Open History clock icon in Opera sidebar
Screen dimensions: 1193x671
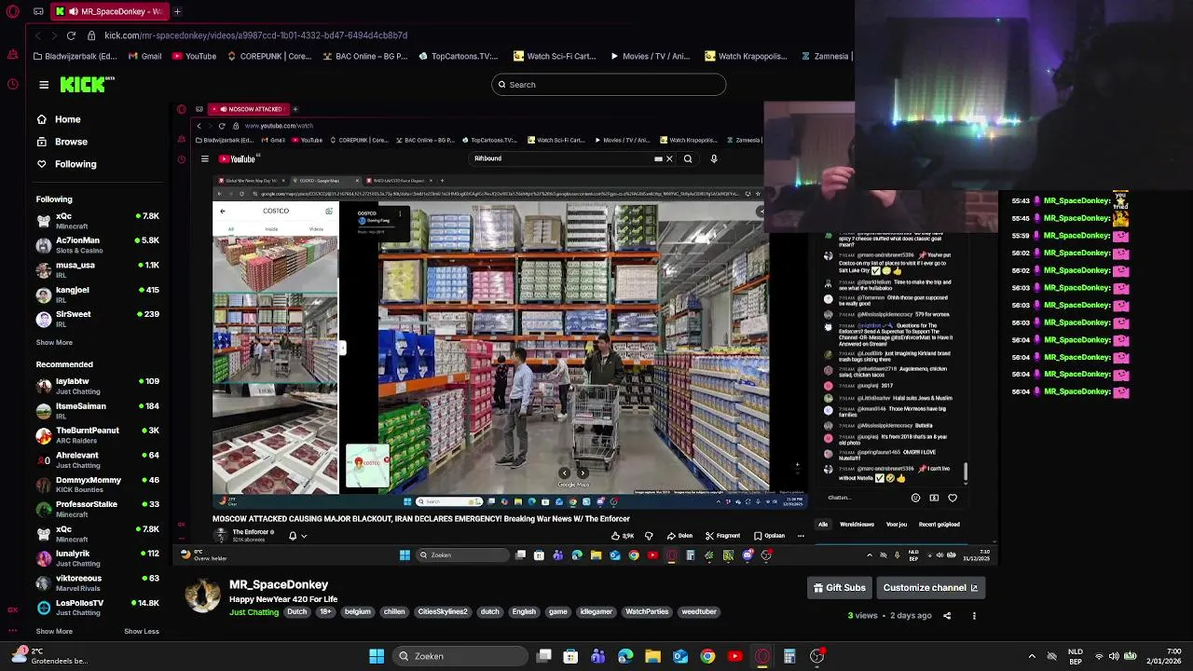(13, 85)
